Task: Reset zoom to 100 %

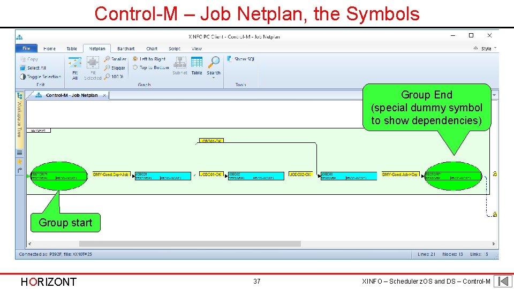Action: pyautogui.click(x=114, y=77)
